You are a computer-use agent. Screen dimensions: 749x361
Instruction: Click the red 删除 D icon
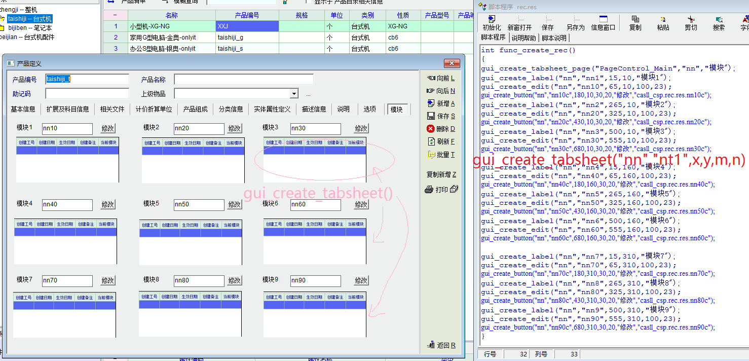[x=431, y=129]
